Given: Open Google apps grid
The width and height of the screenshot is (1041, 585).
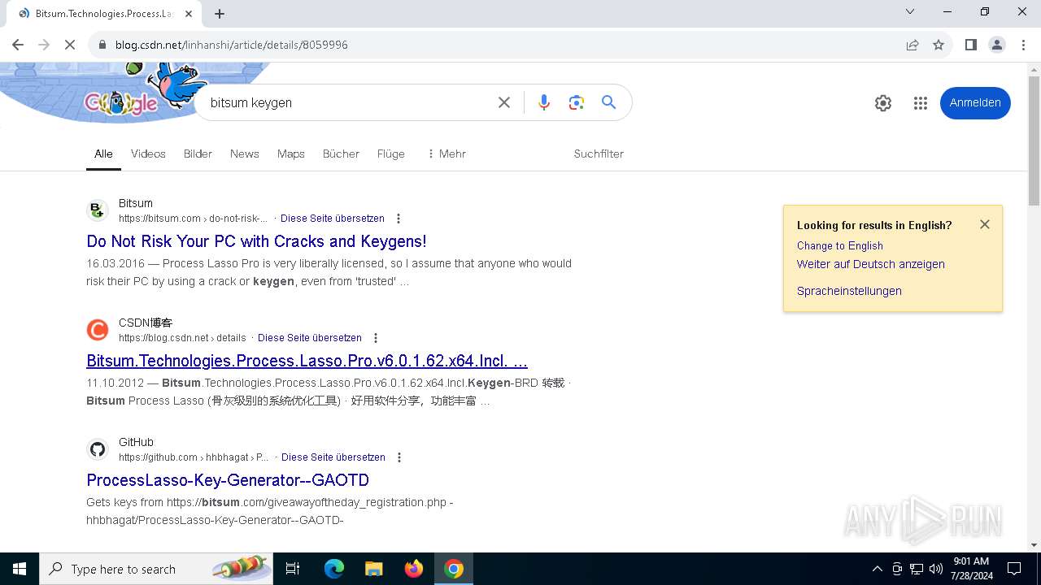Looking at the screenshot, I should (x=921, y=103).
